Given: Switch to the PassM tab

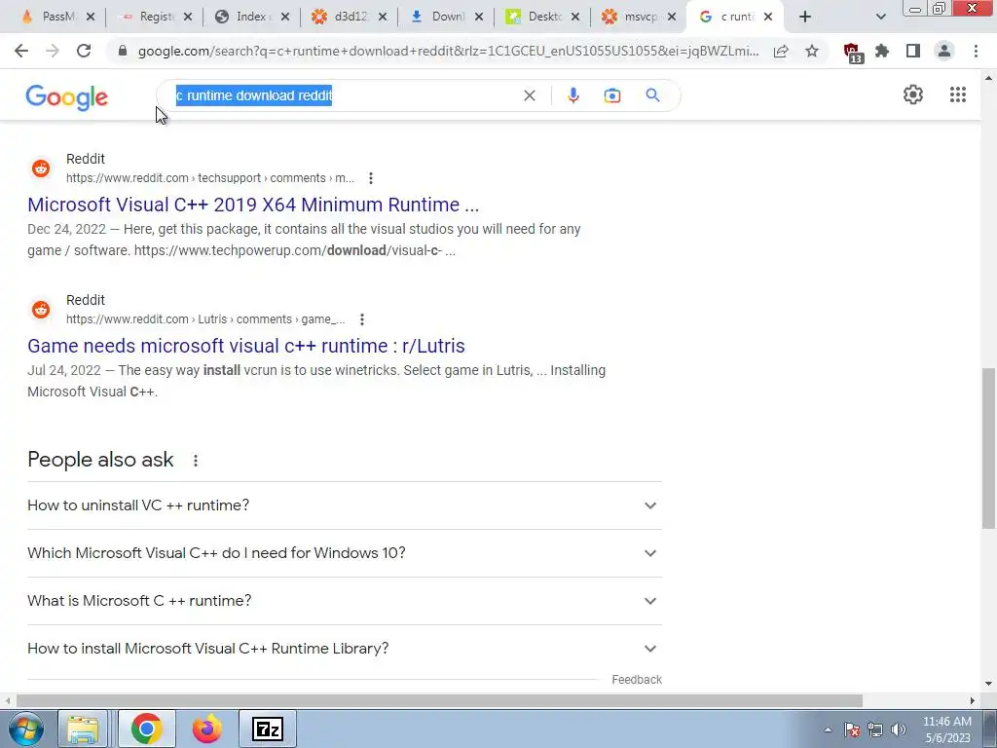Looking at the screenshot, I should [57, 17].
